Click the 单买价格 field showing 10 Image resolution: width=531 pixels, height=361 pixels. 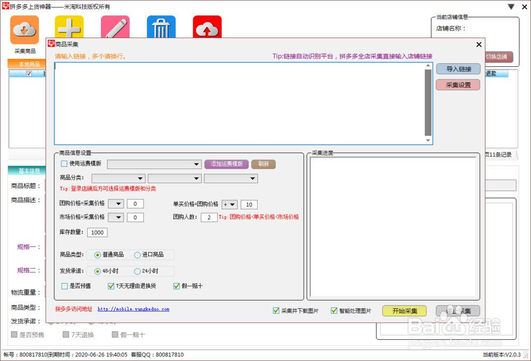tap(249, 204)
